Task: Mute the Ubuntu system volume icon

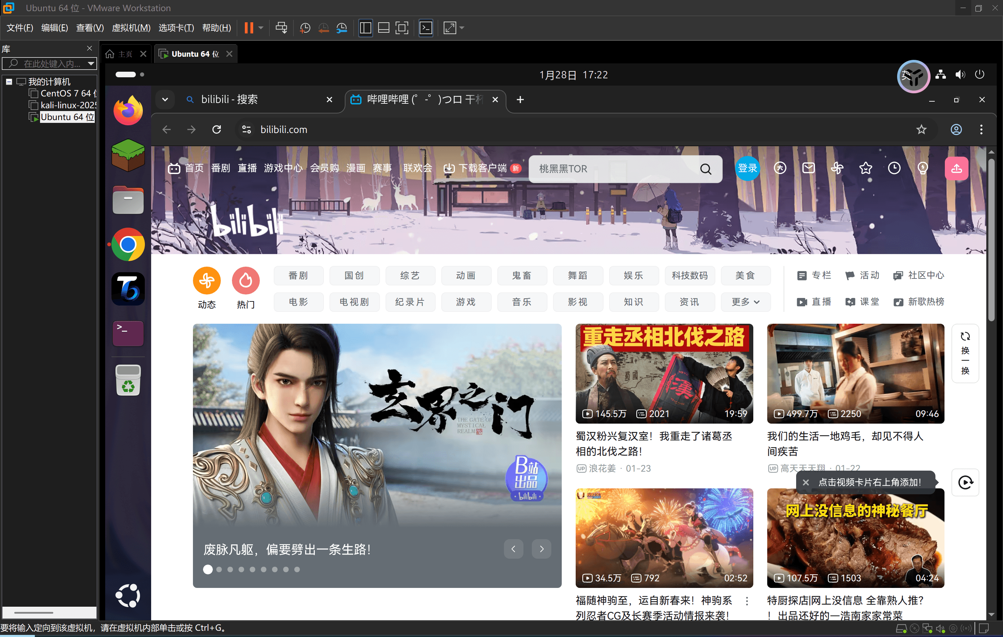Action: pyautogui.click(x=960, y=74)
